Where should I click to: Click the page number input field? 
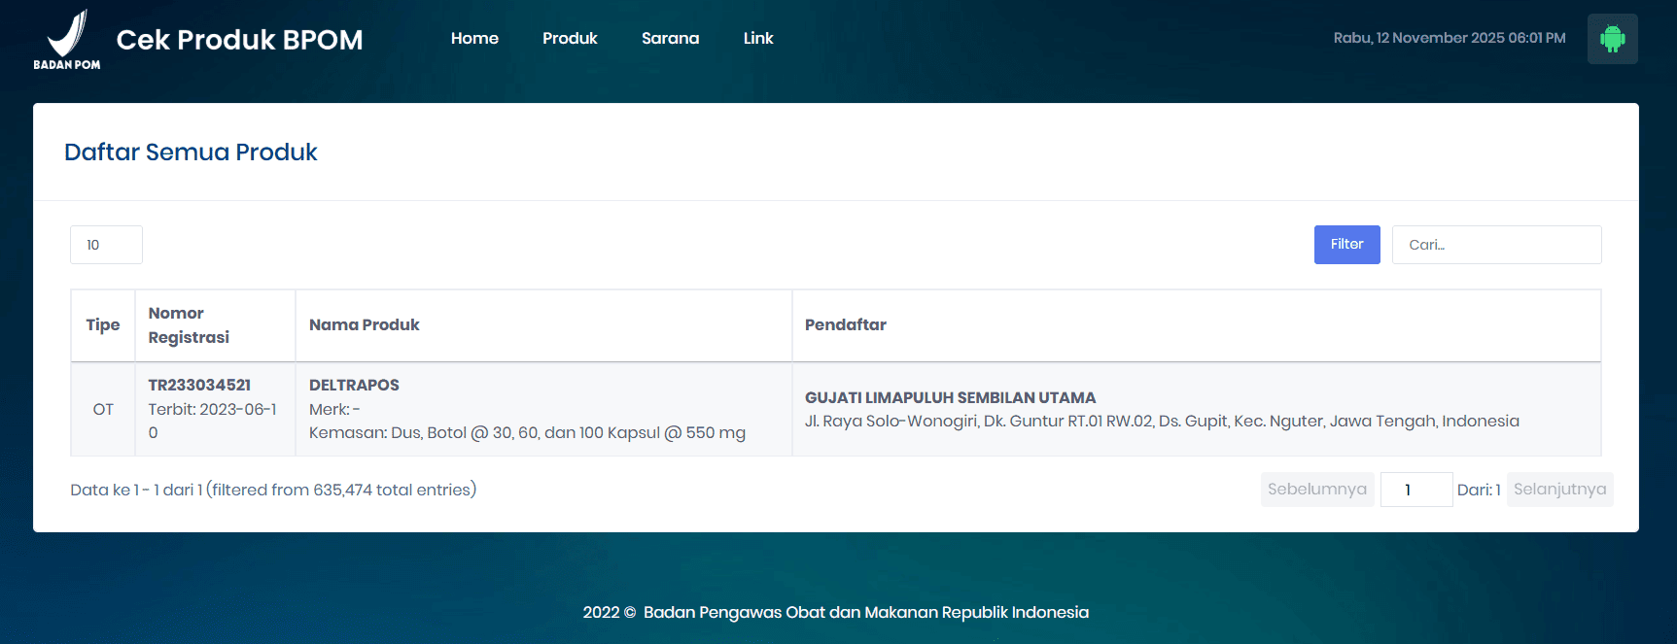click(x=1416, y=490)
